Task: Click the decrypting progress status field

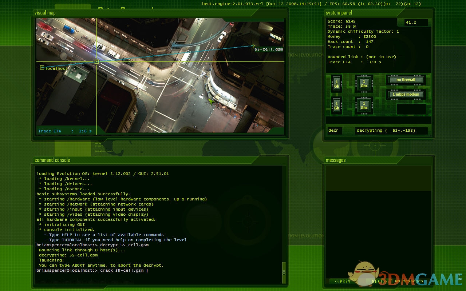Action: 391,131
